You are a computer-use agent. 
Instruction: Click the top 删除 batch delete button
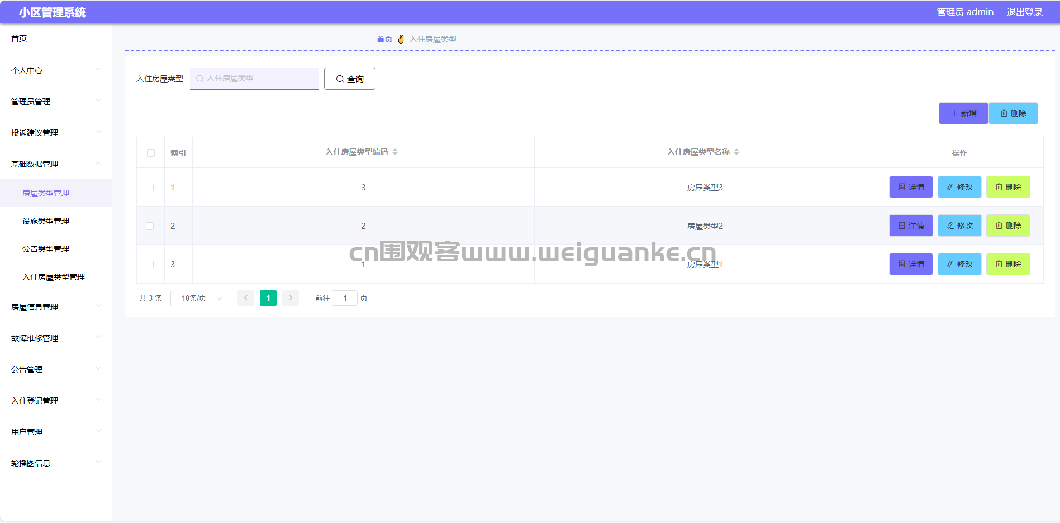tap(1013, 113)
